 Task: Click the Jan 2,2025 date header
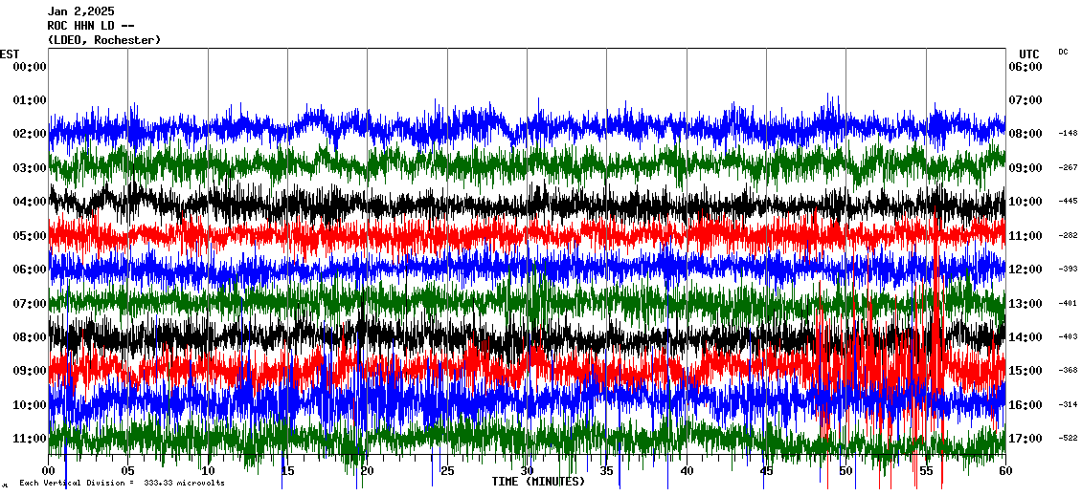80,11
